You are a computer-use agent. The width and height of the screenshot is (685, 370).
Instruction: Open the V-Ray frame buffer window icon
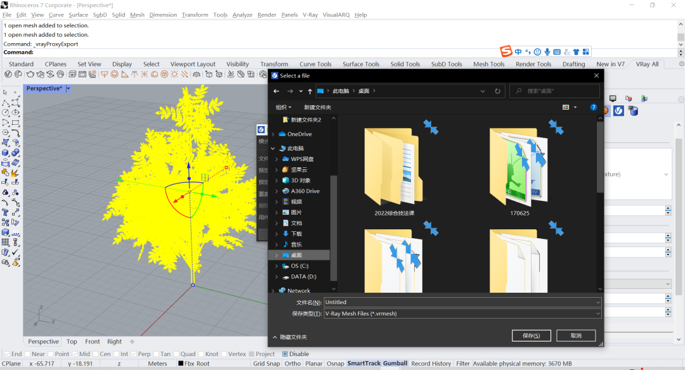coord(82,74)
